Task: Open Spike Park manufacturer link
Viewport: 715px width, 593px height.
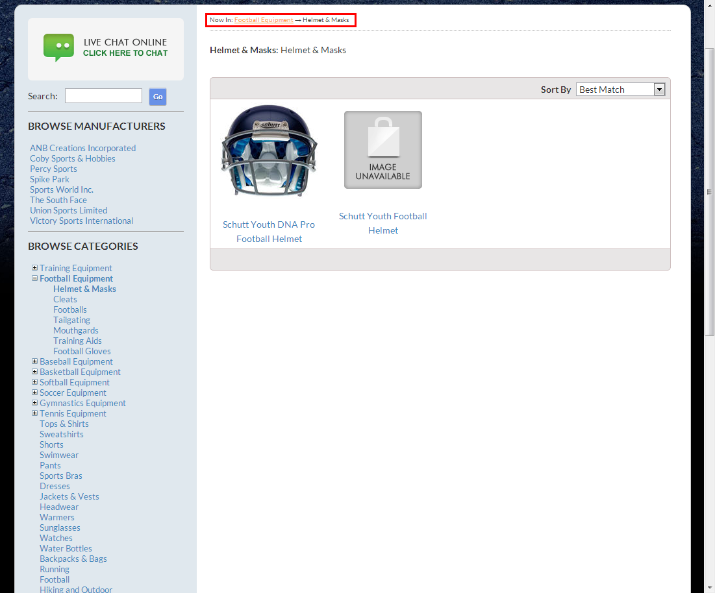Action: click(x=49, y=180)
